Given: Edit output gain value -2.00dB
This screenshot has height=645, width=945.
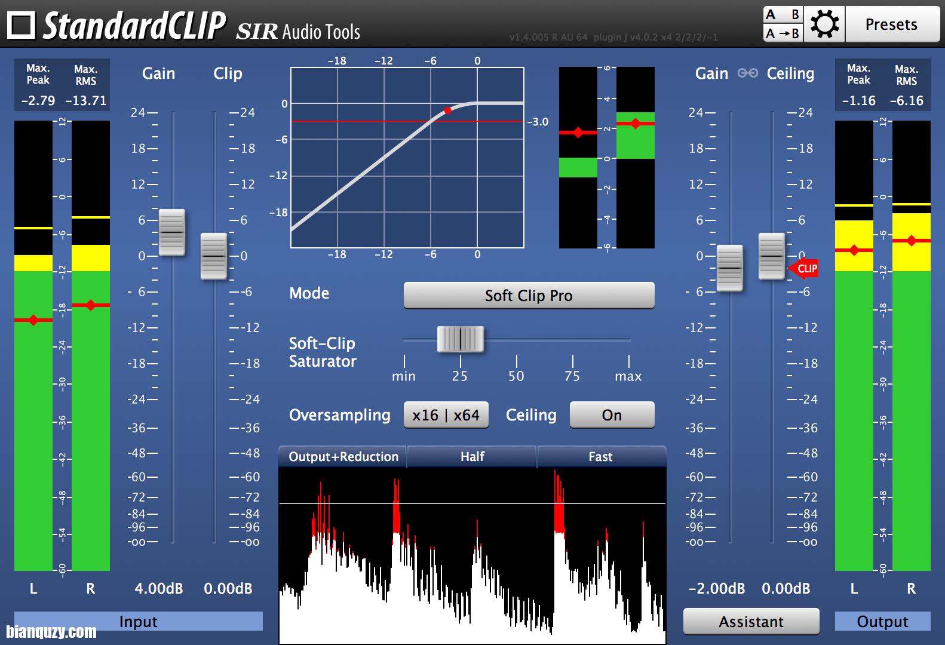Looking at the screenshot, I should [716, 589].
